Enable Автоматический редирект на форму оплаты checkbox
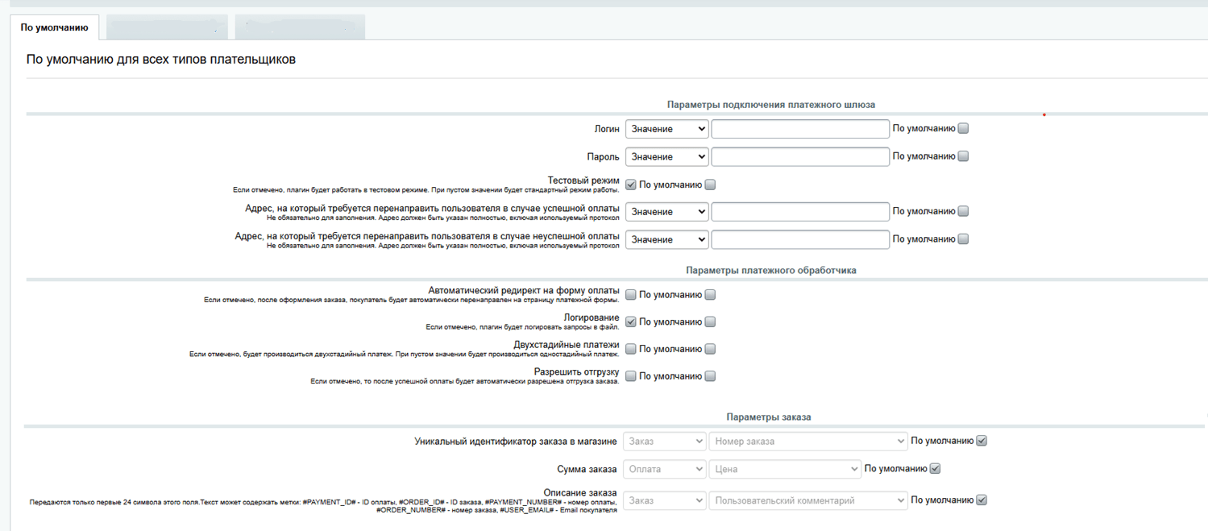The width and height of the screenshot is (1208, 531). coord(631,295)
